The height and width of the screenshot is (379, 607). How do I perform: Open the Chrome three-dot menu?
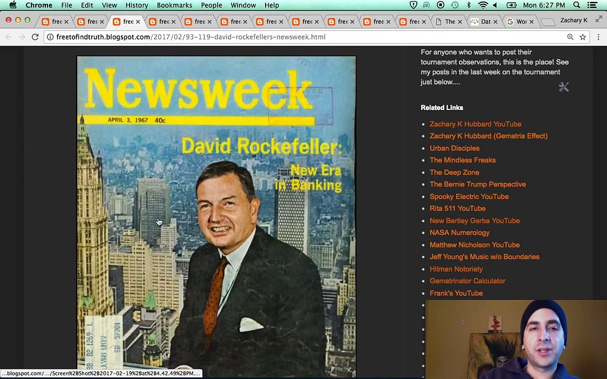tap(599, 37)
